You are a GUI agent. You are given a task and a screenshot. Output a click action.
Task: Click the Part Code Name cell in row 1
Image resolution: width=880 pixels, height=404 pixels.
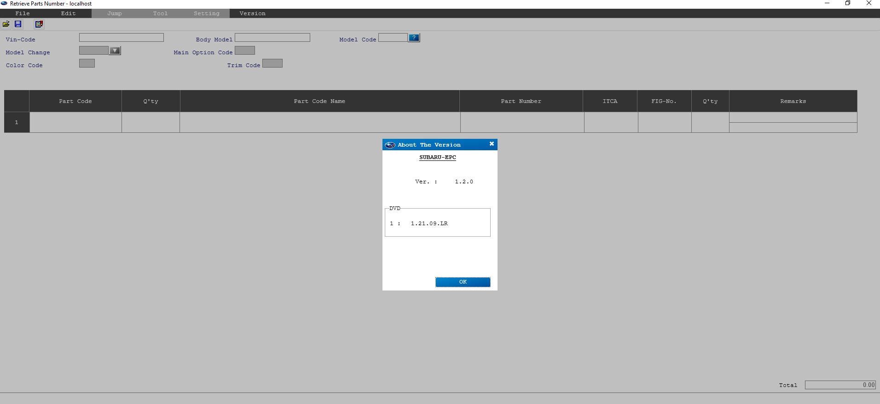click(x=320, y=122)
